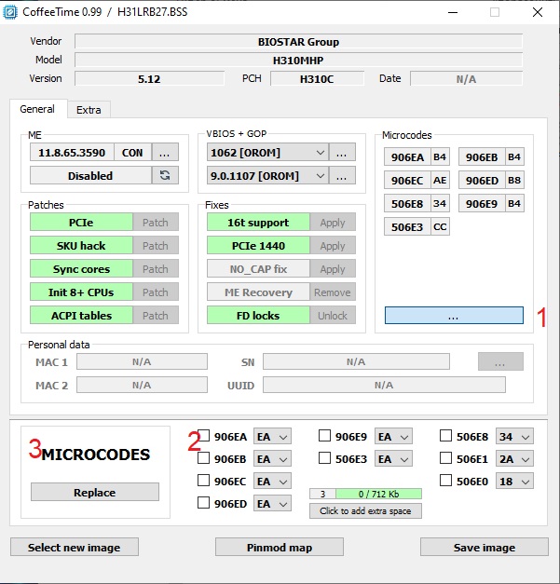The width and height of the screenshot is (560, 584).
Task: Expand the 906EB version dropdown
Action: pyautogui.click(x=272, y=459)
